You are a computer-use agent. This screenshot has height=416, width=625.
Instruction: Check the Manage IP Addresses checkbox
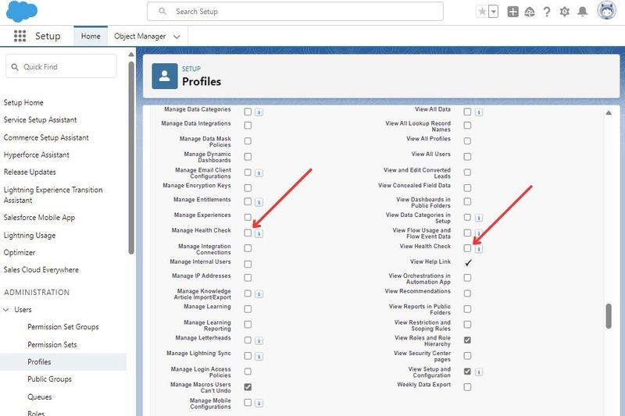[248, 278]
